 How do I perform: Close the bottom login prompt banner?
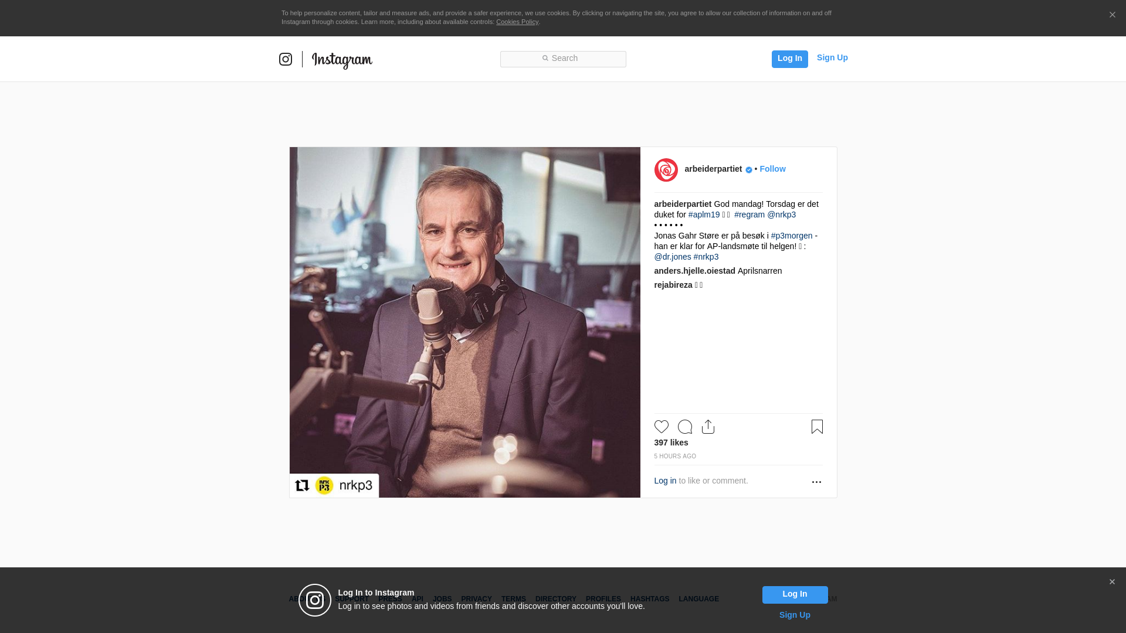click(x=1112, y=582)
